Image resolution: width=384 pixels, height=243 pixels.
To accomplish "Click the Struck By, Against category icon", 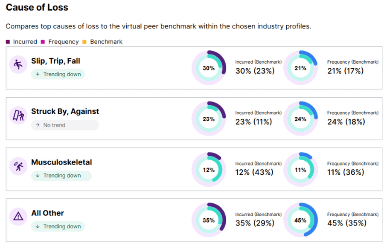I will pyautogui.click(x=18, y=116).
